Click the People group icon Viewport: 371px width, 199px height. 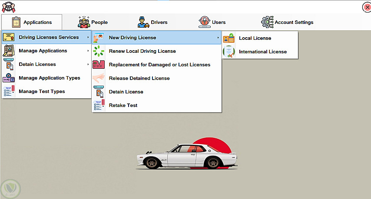(x=84, y=22)
